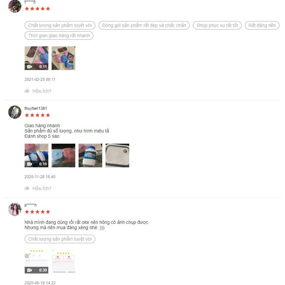
Task: Open username thuytien1381 link
Action: (36, 108)
